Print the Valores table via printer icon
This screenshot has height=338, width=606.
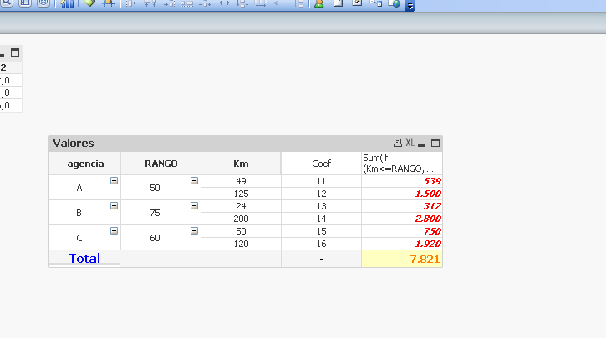397,143
